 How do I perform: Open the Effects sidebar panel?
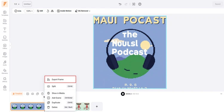(x=5, y=80)
